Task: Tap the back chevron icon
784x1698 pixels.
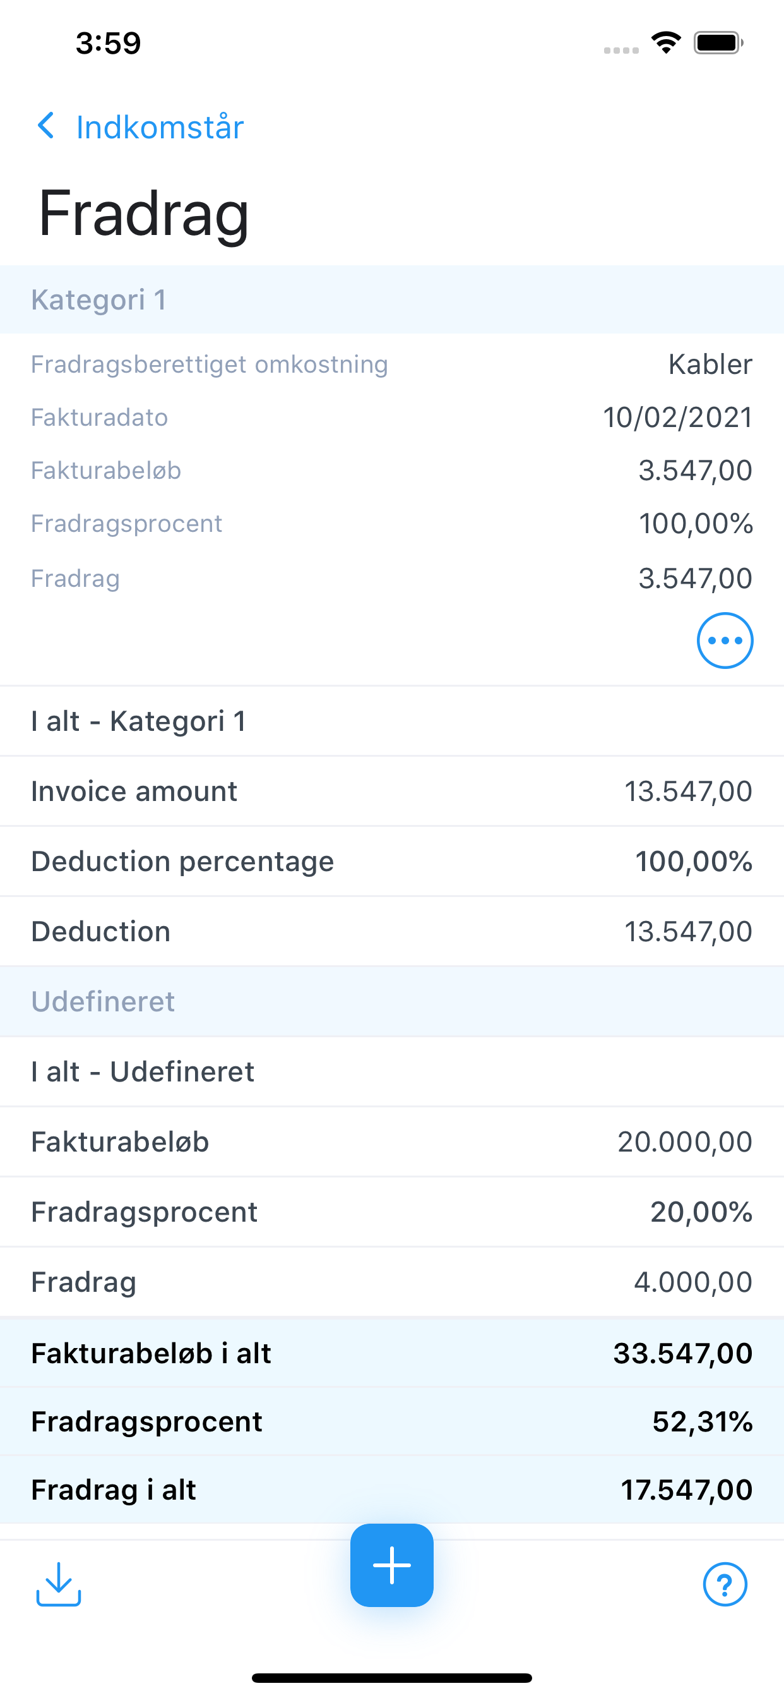Action: click(46, 125)
